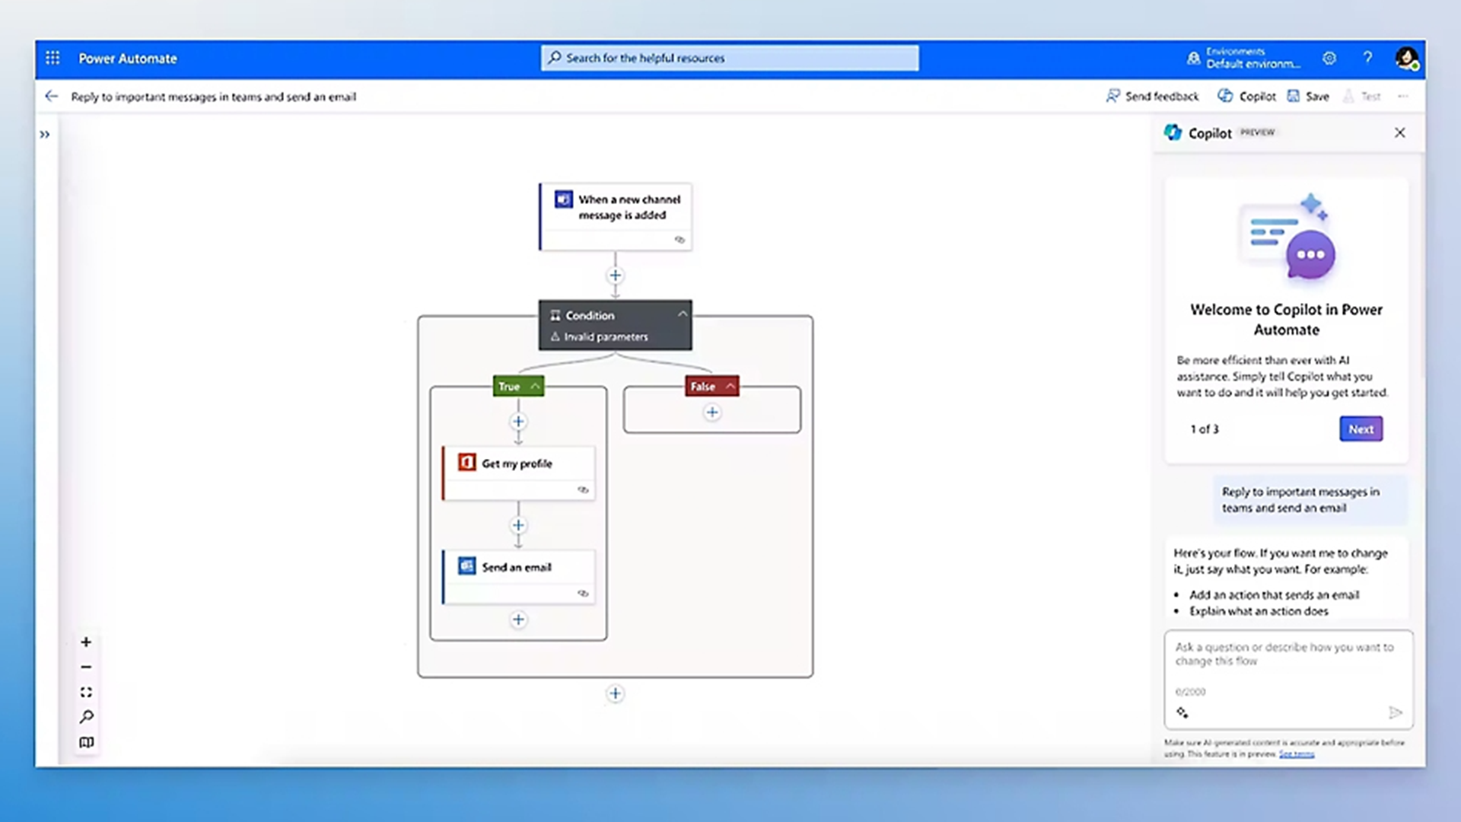1461x822 pixels.
Task: Add a step between Get my profile and Send an email
Action: 518,525
